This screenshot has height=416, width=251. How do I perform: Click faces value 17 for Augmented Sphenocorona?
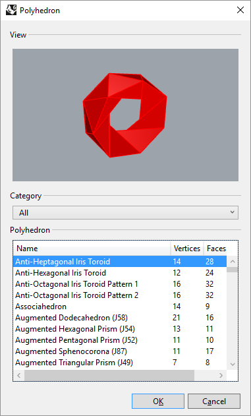tap(209, 351)
